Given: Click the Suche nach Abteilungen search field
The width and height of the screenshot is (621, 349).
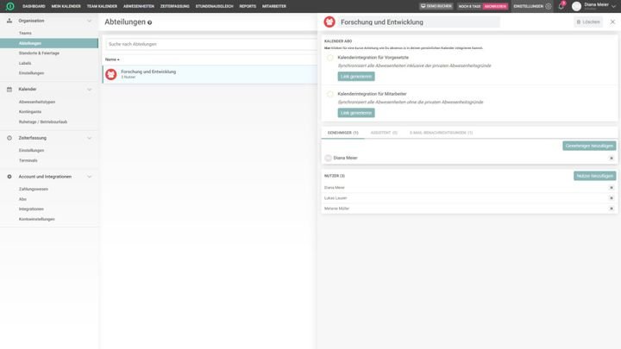Looking at the screenshot, I should (211, 44).
